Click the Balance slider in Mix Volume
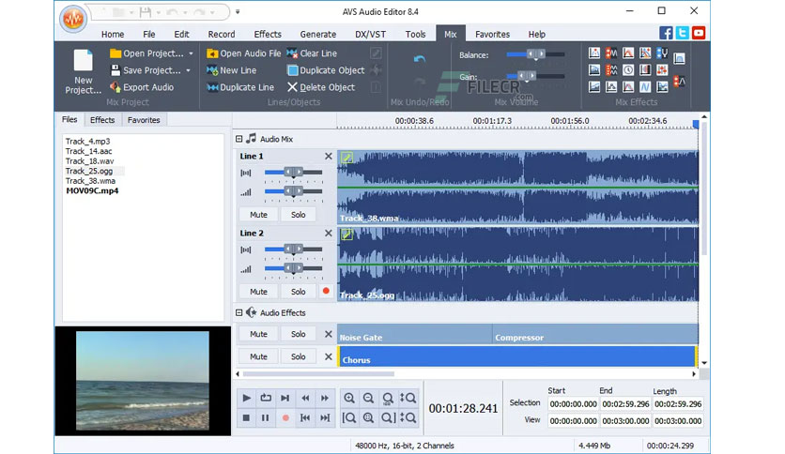Image resolution: width=785 pixels, height=454 pixels. coord(535,54)
